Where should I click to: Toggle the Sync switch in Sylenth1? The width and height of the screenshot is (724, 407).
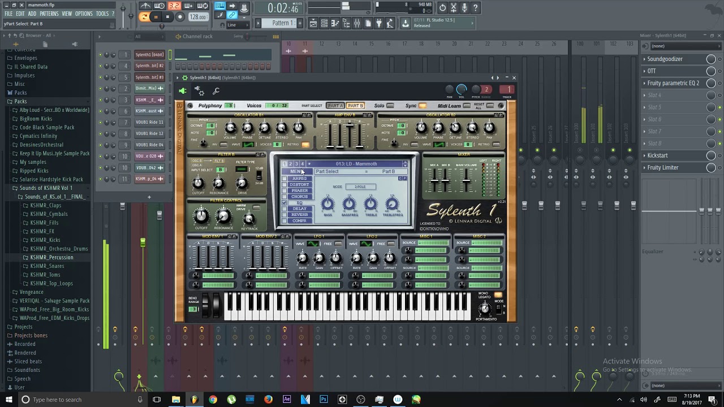tap(423, 106)
